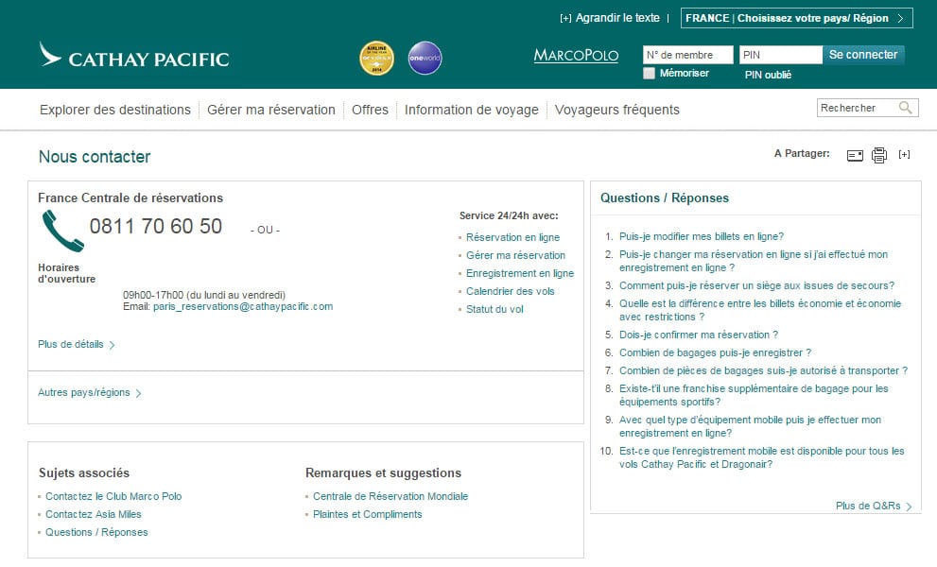Click the Cathay Pacific logo
This screenshot has width=937, height=567.
[x=134, y=56]
